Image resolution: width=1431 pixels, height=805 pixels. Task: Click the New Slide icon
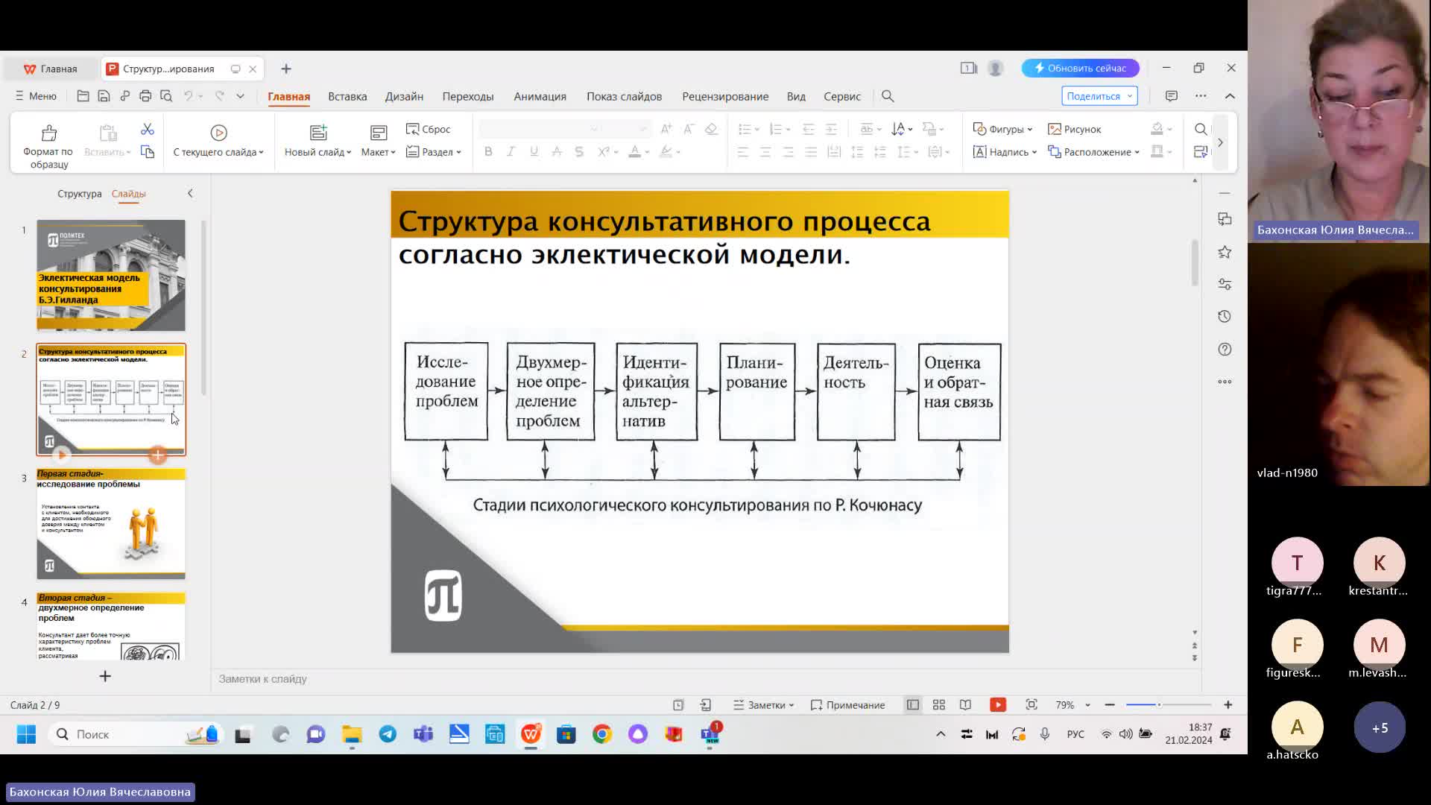point(318,133)
